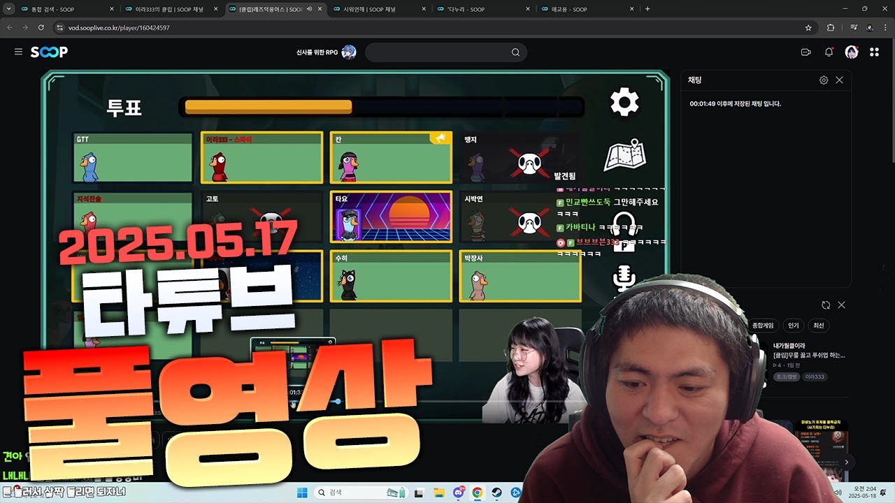
Task: Open the profile avatar menu
Action: click(852, 52)
